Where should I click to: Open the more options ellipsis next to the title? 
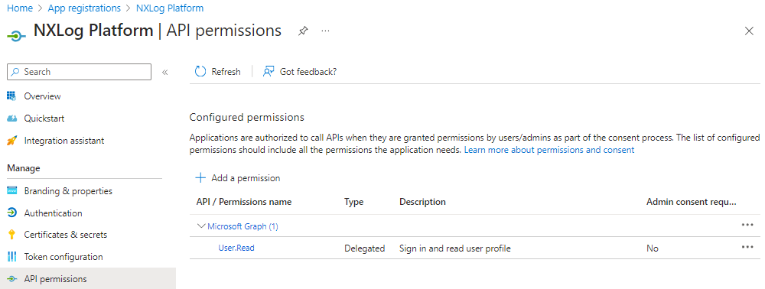point(325,31)
